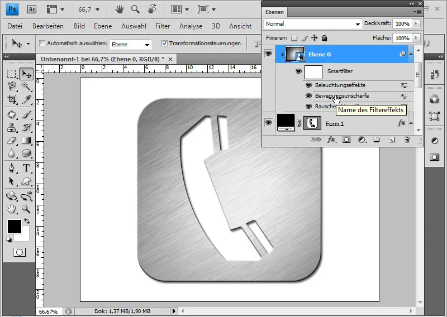Add a layer mask
Screen dimensions: 447x317
(x=346, y=140)
